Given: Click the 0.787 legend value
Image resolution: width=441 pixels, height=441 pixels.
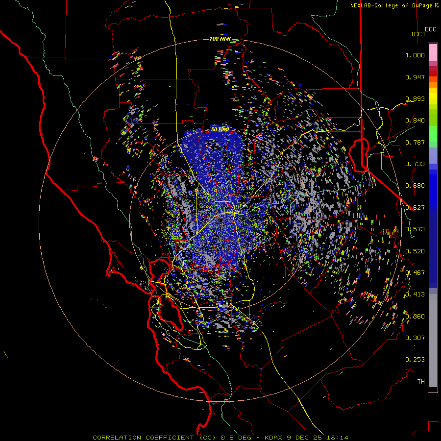Looking at the screenshot, I should click(x=415, y=142).
